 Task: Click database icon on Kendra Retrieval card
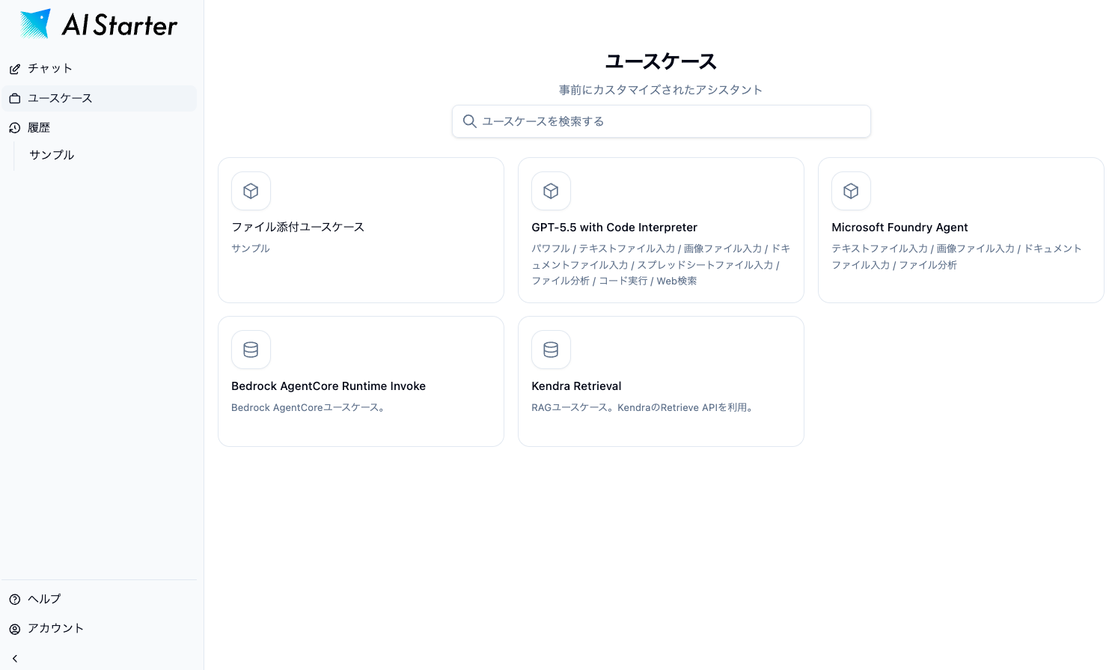pos(551,350)
